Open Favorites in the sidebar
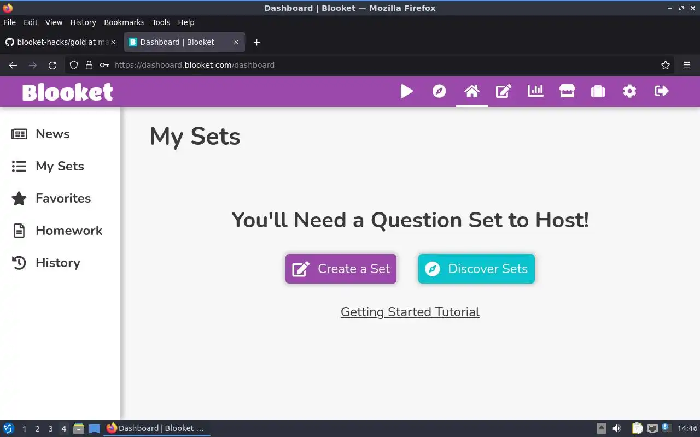Viewport: 700px width, 437px height. click(51, 198)
